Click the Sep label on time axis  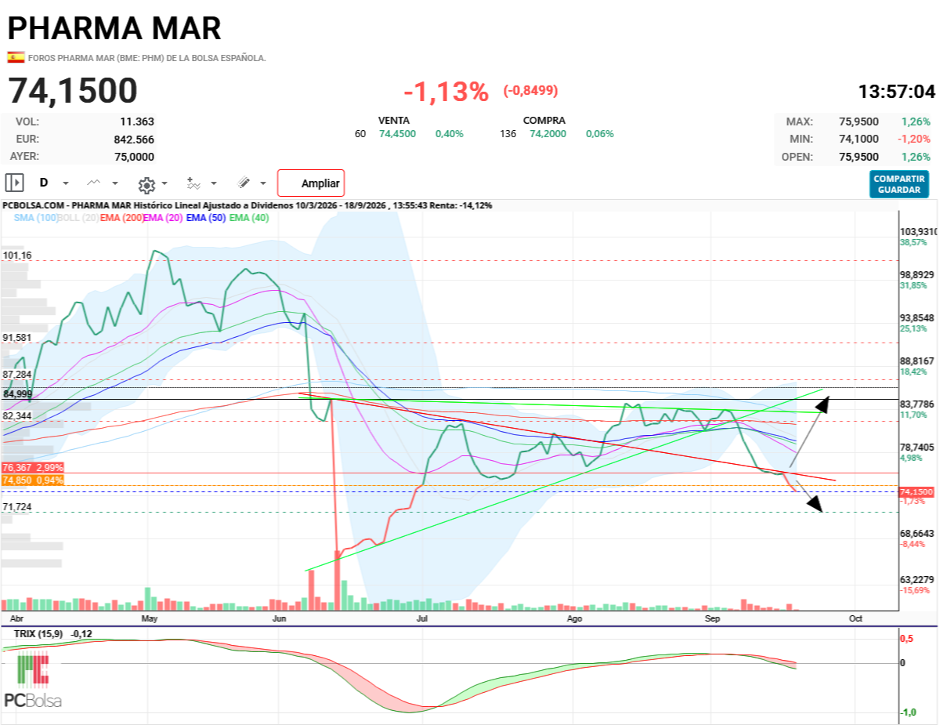712,618
